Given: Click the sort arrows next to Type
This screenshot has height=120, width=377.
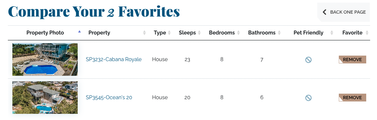Looking at the screenshot, I should (x=169, y=33).
